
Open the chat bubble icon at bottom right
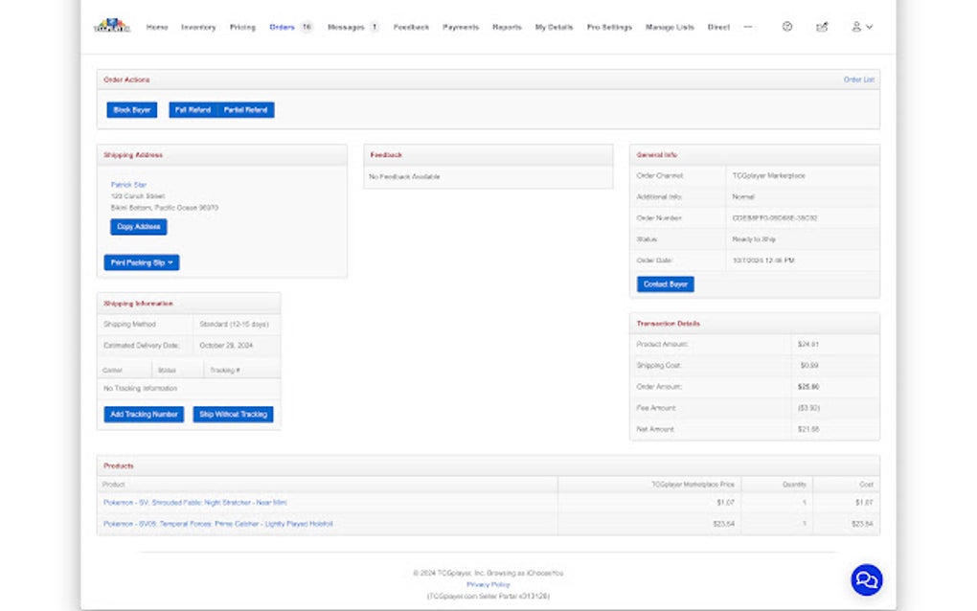(x=865, y=579)
